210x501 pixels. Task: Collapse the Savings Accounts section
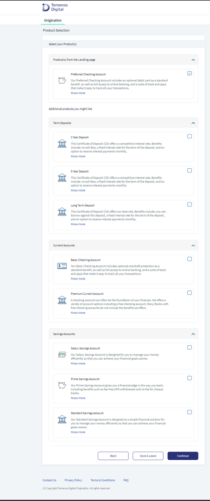tap(193, 334)
